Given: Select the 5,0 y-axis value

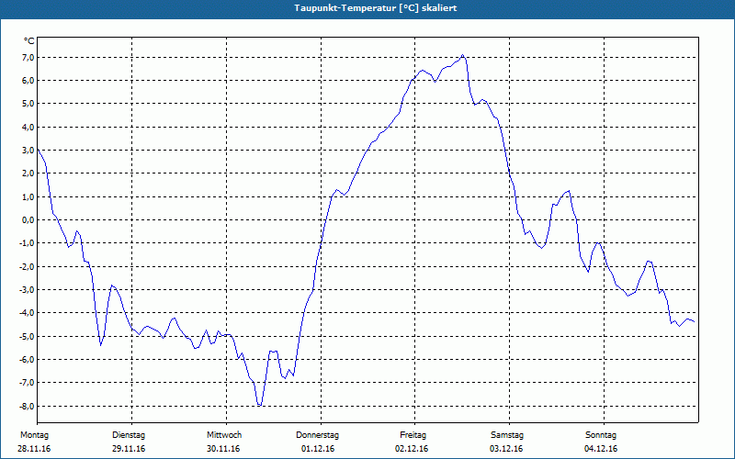Looking at the screenshot, I should (x=28, y=104).
